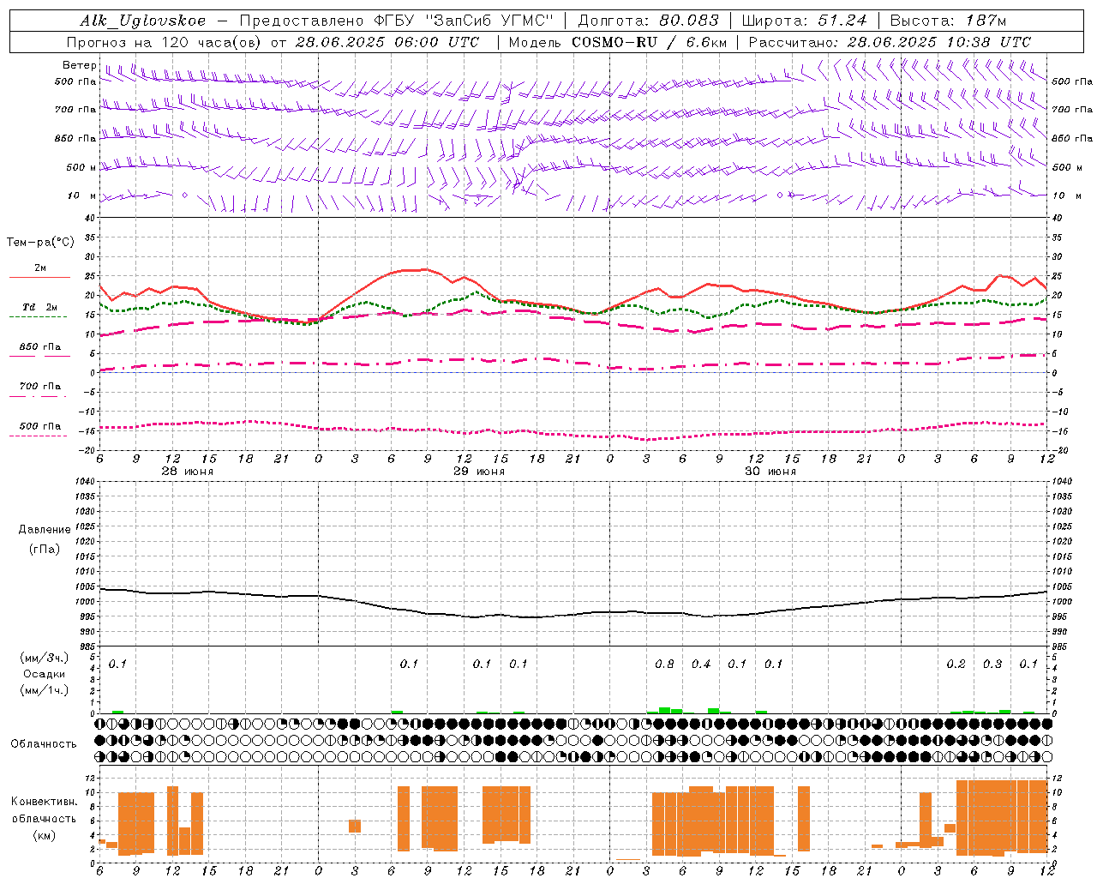Image resolution: width=1097 pixels, height=878 pixels.
Task: Click the "(мм/3ч.)" precipitation unit label
Action: point(45,658)
